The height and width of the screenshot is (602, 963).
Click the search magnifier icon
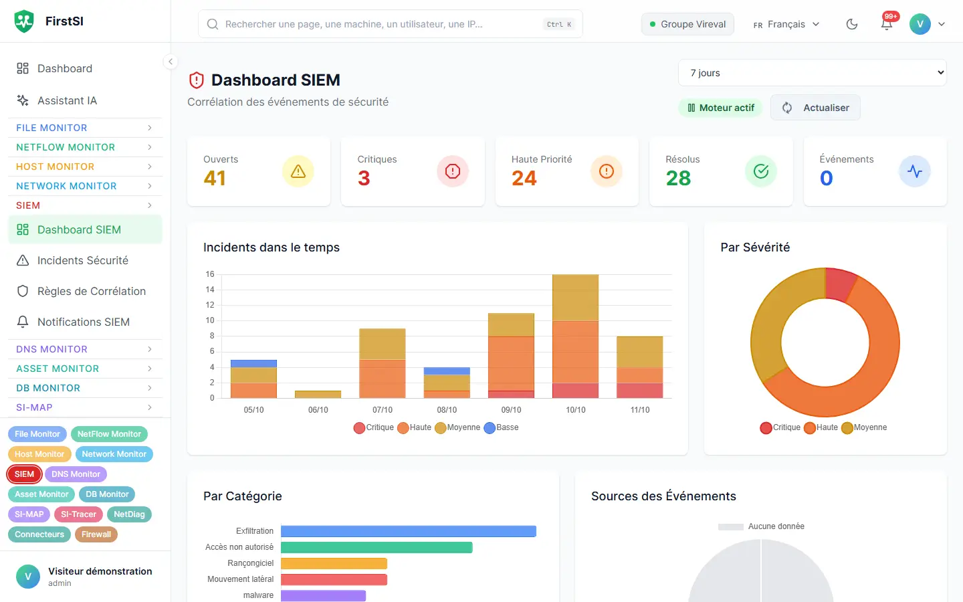click(213, 24)
